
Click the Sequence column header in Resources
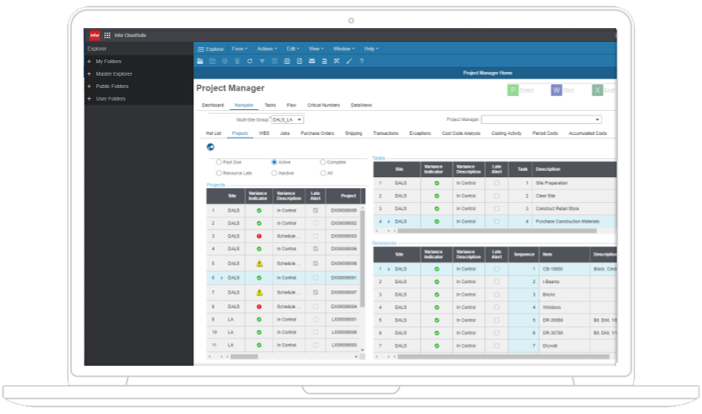(x=524, y=254)
